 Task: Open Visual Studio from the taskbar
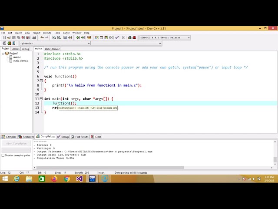pyautogui.click(x=79, y=179)
